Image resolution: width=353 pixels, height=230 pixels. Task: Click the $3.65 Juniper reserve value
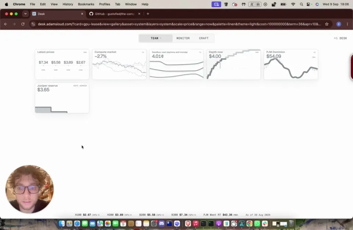click(x=43, y=90)
